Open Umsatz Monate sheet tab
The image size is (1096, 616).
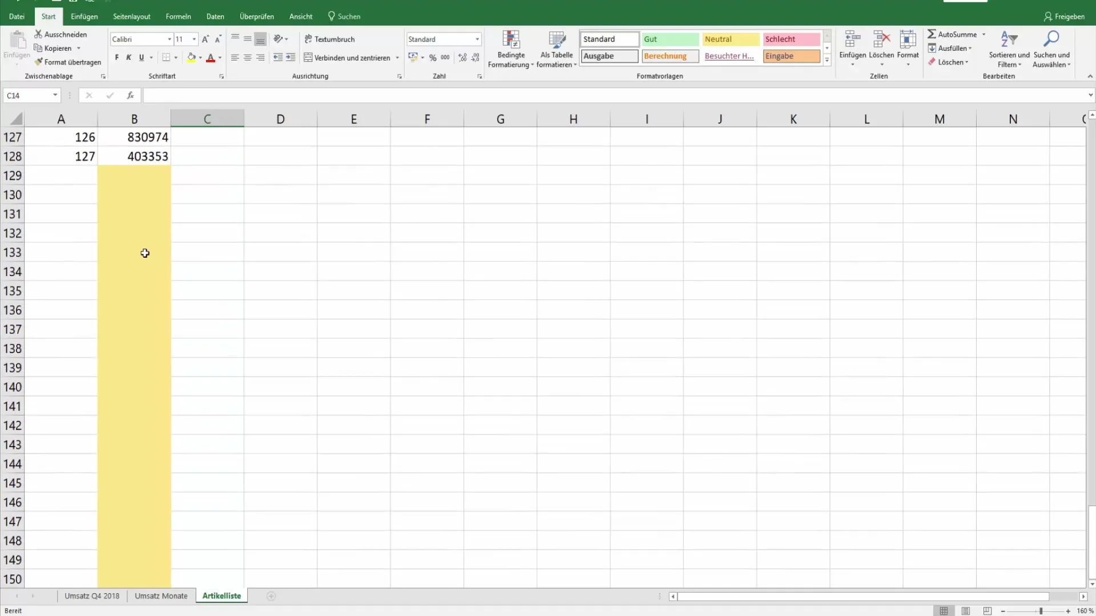tap(161, 595)
